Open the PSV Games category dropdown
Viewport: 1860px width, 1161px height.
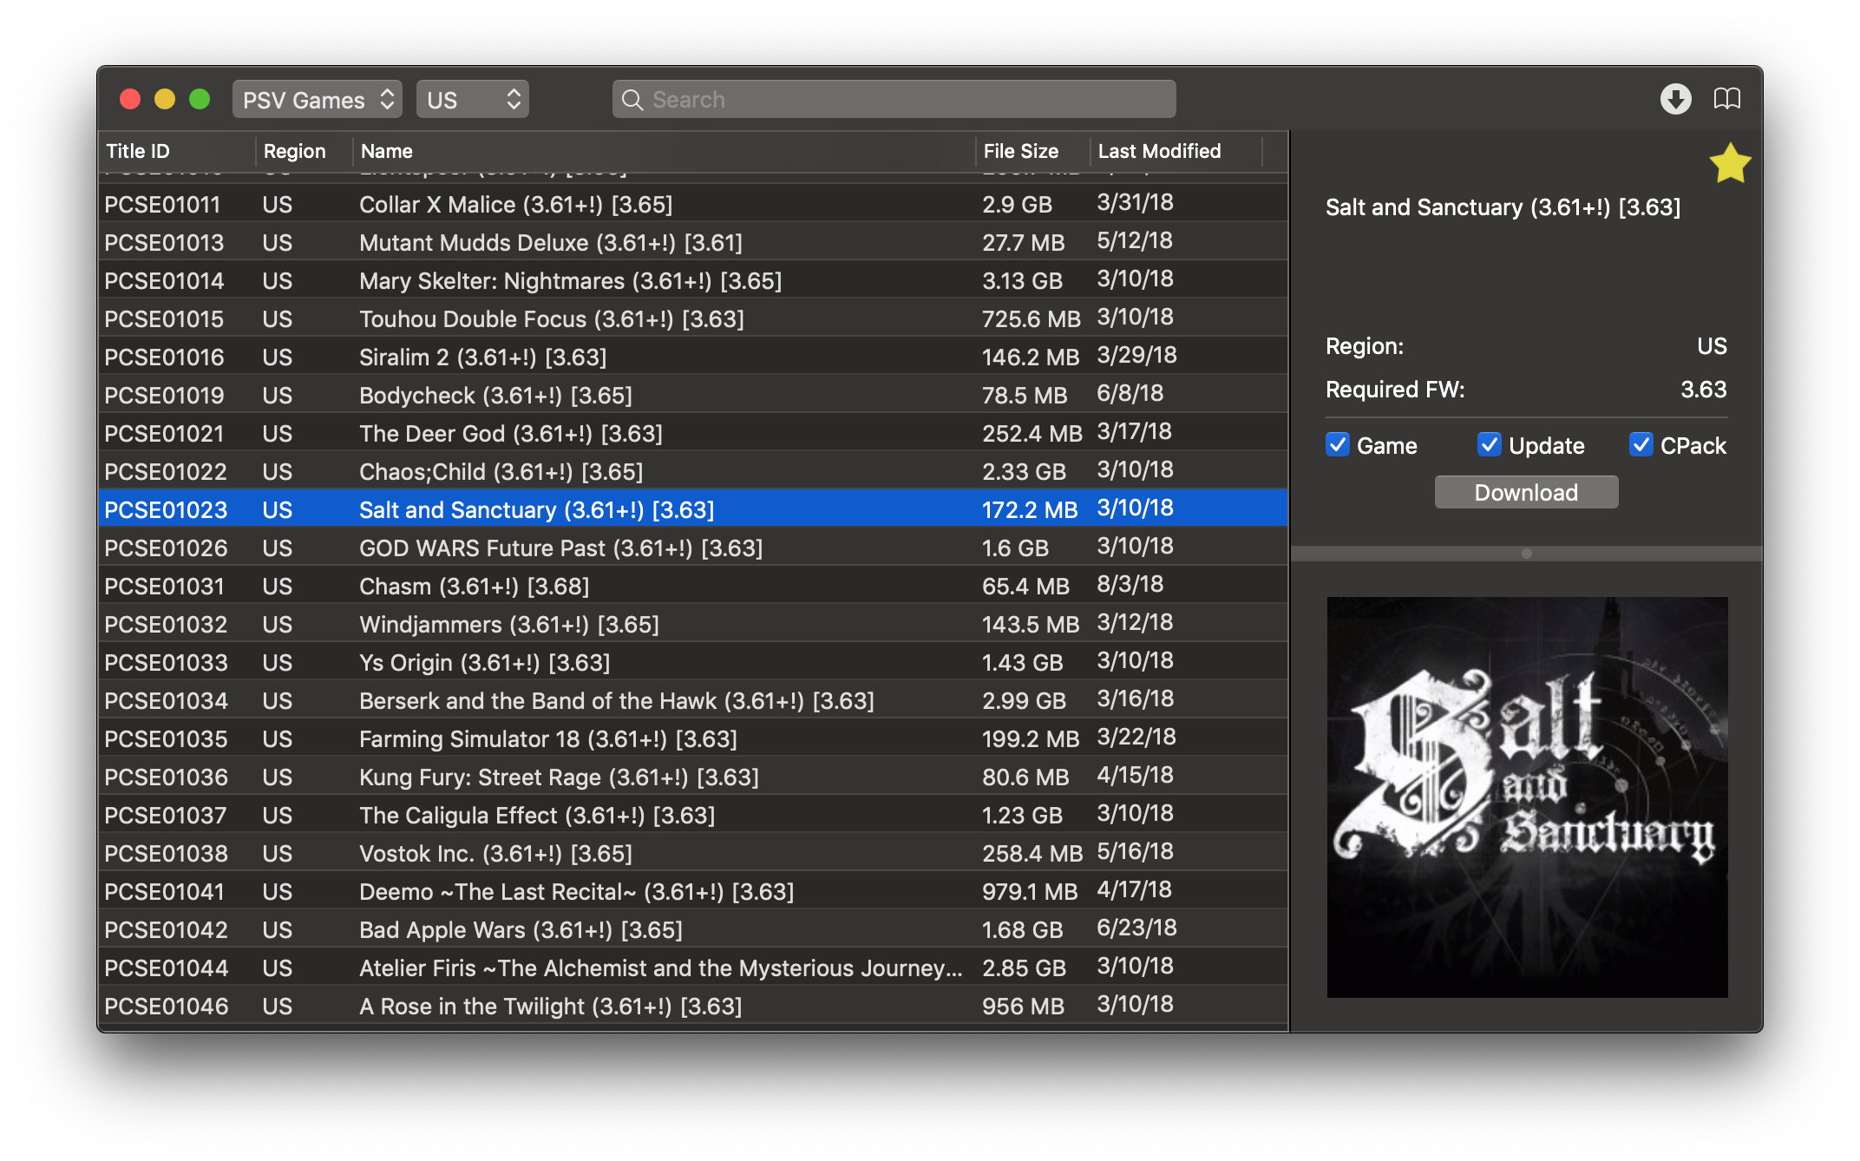(317, 100)
